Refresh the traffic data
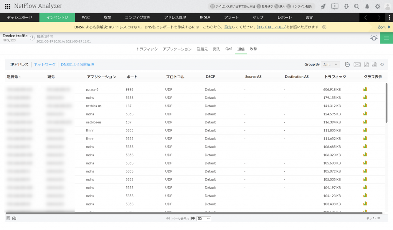Viewport: 393px width, 230px height. pos(382,64)
